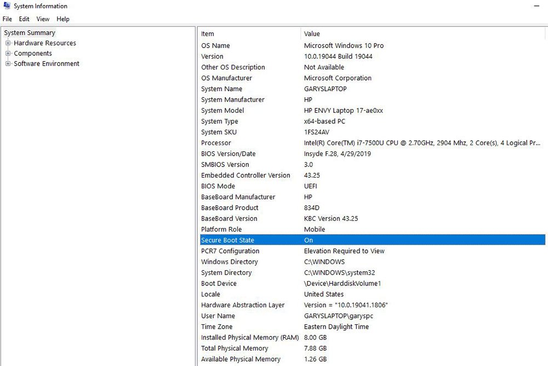Expand the Hardware Resources tree node
The image size is (548, 366).
click(x=8, y=43)
